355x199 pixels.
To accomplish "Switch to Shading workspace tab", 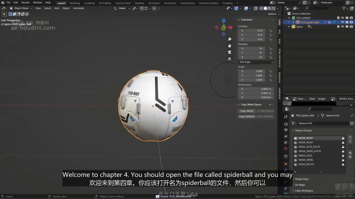I will 140,3.
